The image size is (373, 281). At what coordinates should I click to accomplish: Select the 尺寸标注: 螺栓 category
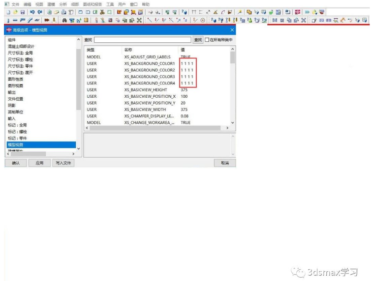(20, 59)
